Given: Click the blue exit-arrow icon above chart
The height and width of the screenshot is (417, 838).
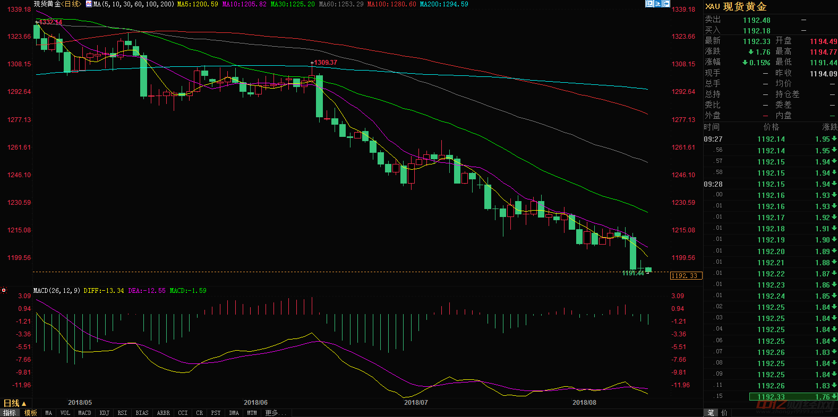Looking at the screenshot, I should click(x=666, y=4).
